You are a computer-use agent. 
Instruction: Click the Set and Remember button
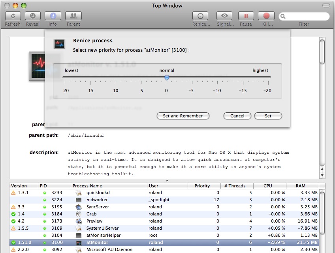point(183,116)
